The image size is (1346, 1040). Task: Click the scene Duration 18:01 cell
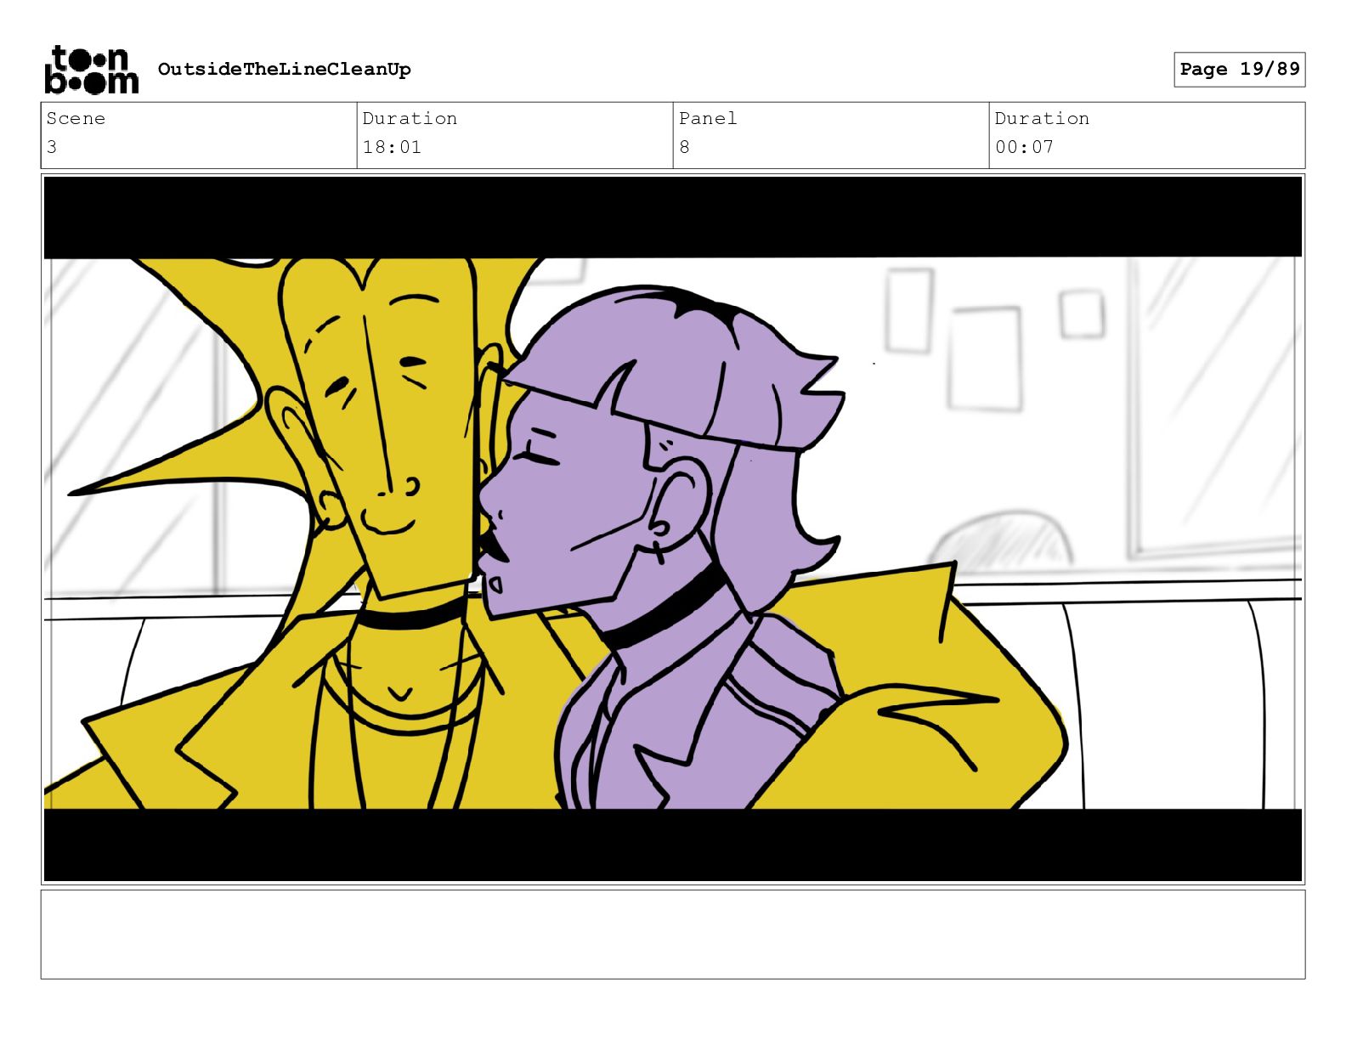coord(515,135)
